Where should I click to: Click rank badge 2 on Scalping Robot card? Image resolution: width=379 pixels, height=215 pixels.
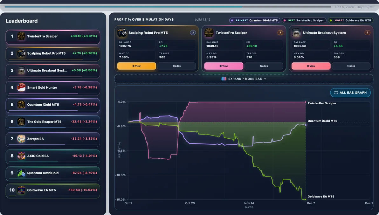click(x=193, y=32)
